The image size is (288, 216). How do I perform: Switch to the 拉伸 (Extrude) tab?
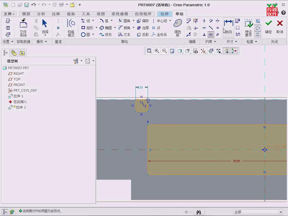(x=164, y=14)
